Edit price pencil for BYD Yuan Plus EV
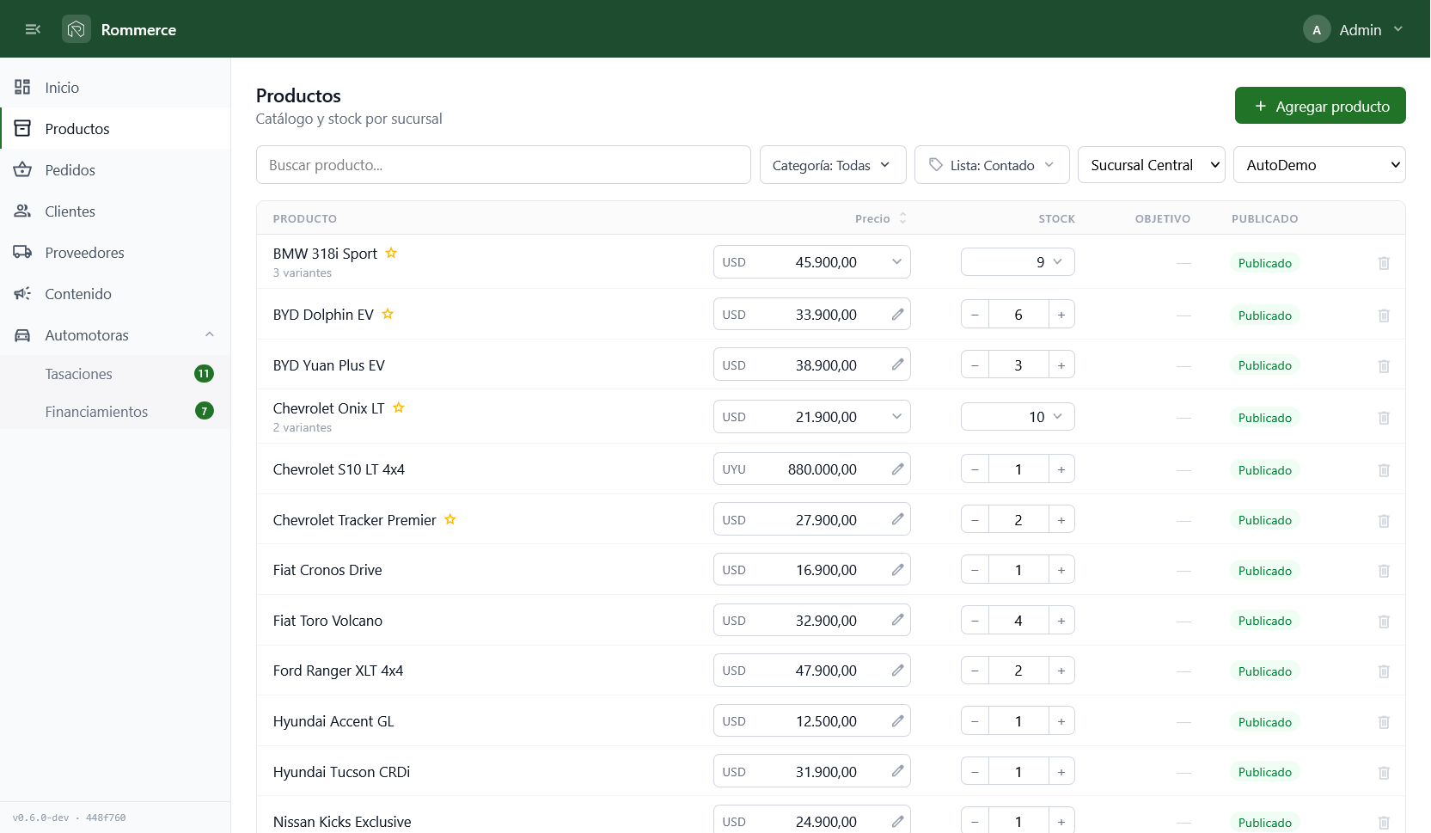Viewport: 1431px width, 833px height. (897, 364)
